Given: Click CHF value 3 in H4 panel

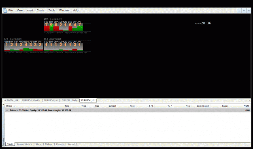Looking at the screenshot, I should (75, 45).
